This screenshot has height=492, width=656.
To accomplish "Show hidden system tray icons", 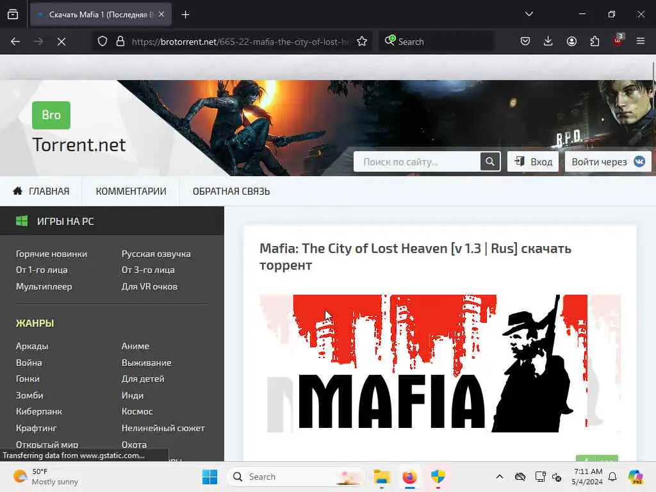I will coord(500,477).
